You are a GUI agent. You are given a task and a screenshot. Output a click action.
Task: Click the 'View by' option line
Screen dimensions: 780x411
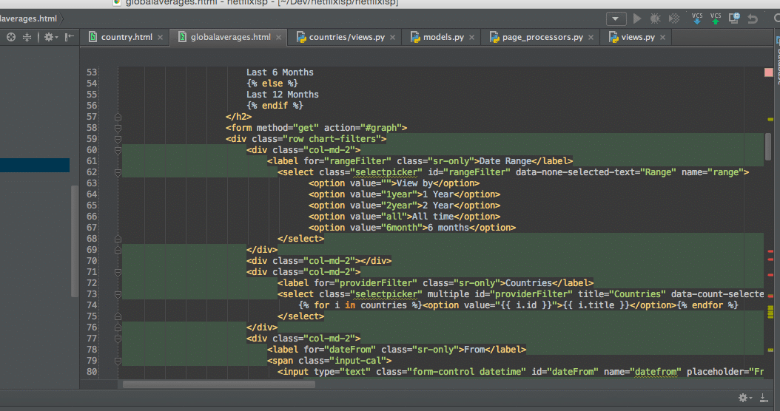click(x=394, y=183)
